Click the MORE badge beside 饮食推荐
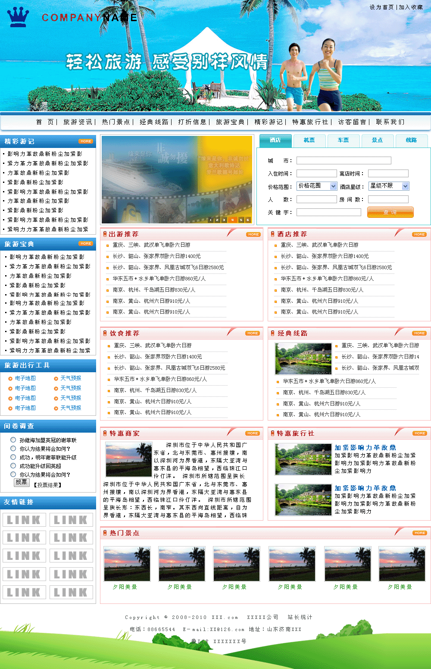431x669 pixels. click(x=253, y=333)
